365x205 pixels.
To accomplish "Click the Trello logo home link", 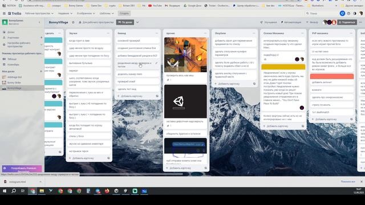I will point(15,14).
